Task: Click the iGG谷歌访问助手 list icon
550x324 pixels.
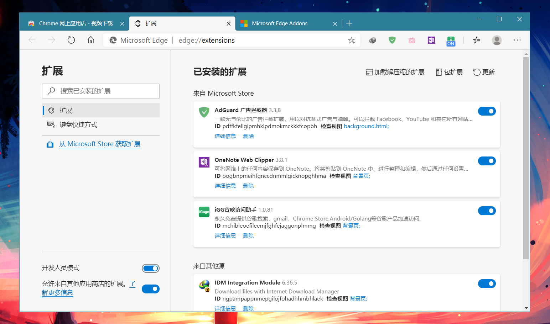Action: (x=204, y=212)
